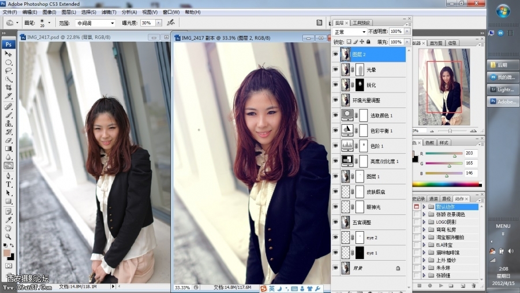Select the Zoom magnifier tool
Screen dimensions: 520x293
[9, 236]
